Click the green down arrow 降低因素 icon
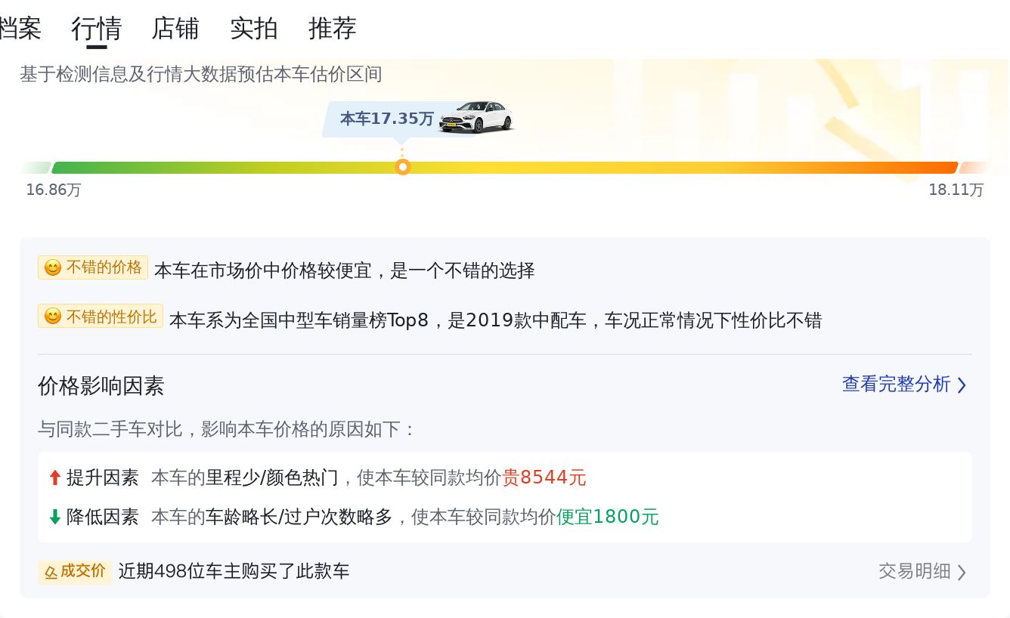The image size is (1010, 618). click(x=54, y=517)
